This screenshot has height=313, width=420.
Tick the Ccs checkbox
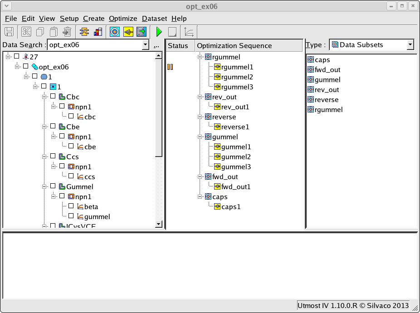[53, 156]
